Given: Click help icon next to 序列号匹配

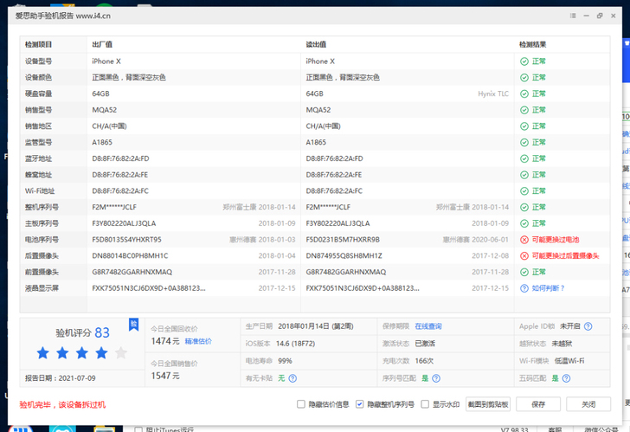Looking at the screenshot, I should point(436,378).
